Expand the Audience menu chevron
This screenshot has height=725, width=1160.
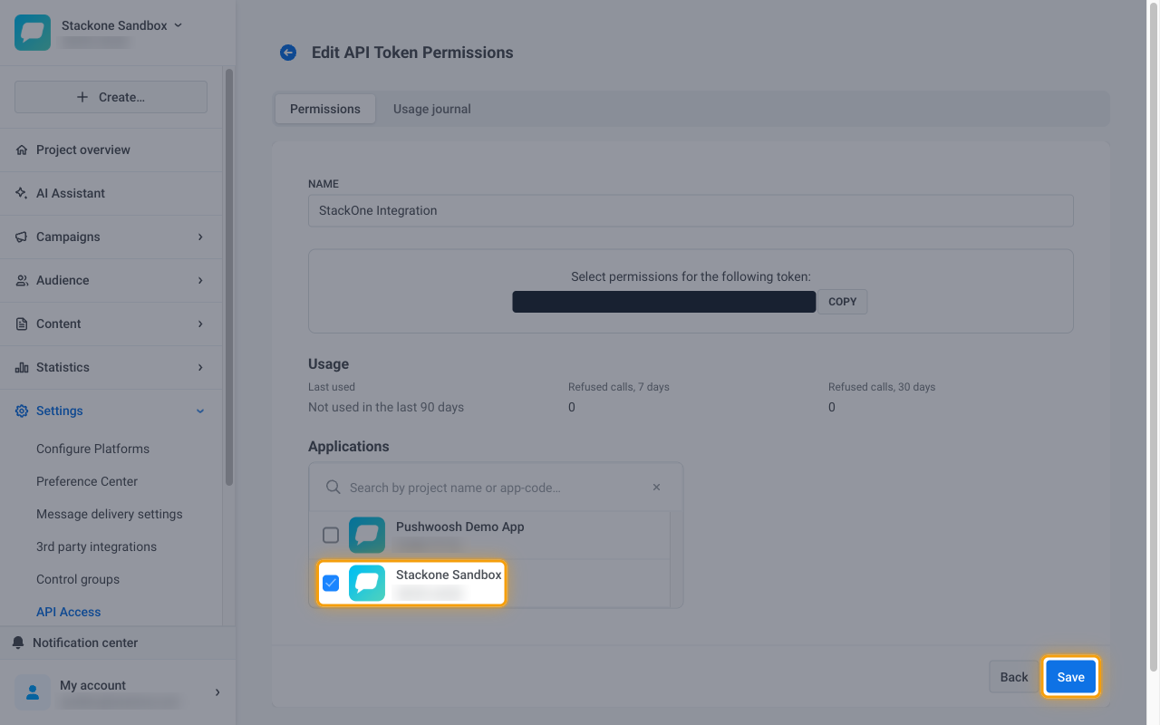click(x=200, y=280)
